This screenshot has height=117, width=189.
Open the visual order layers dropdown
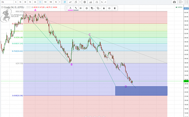click(93, 8)
